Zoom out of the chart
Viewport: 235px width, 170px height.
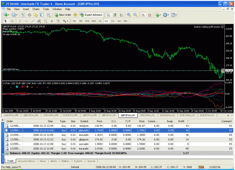tap(135, 15)
